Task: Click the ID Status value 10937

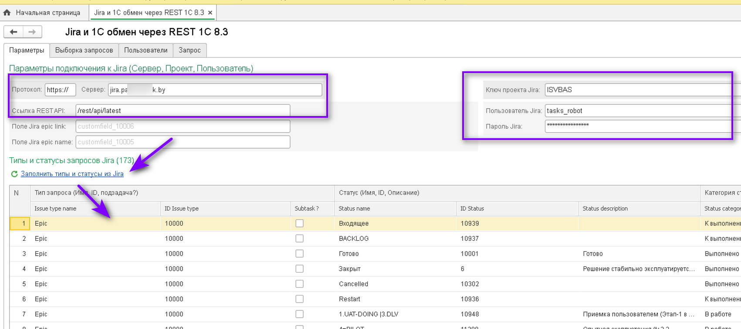Action: [x=517, y=239]
